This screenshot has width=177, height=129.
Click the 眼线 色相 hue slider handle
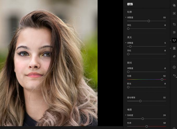click(162, 80)
